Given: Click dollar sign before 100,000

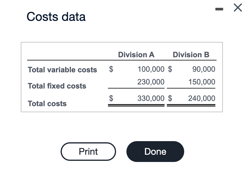Looking at the screenshot, I should (x=111, y=69).
